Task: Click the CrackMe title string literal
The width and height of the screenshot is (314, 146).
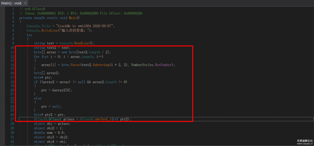Action: click(85, 26)
